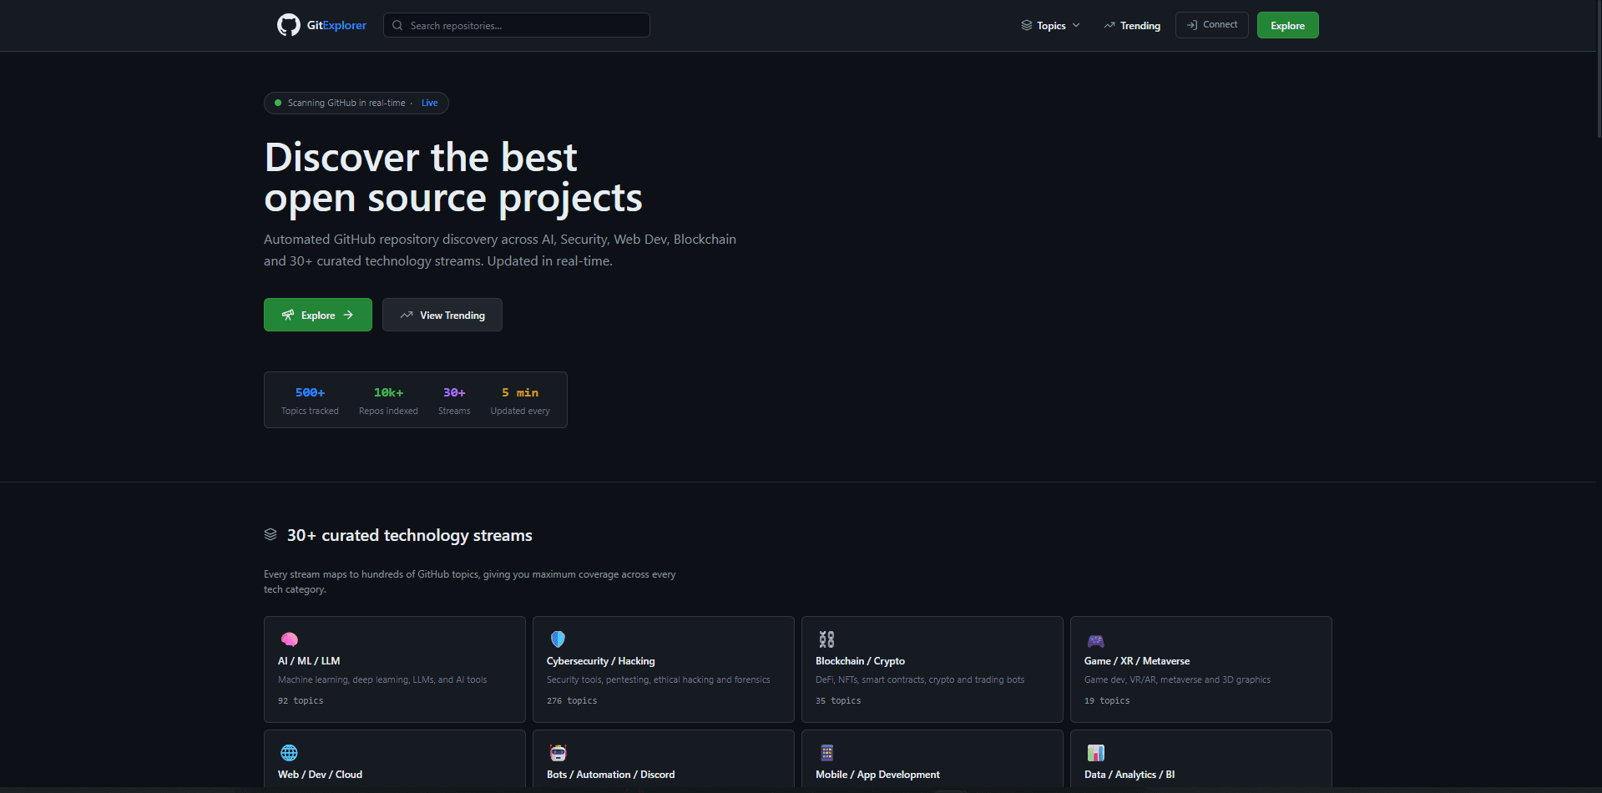Focus the Search repositories input field
Image resolution: width=1602 pixels, height=793 pixels.
[x=517, y=25]
